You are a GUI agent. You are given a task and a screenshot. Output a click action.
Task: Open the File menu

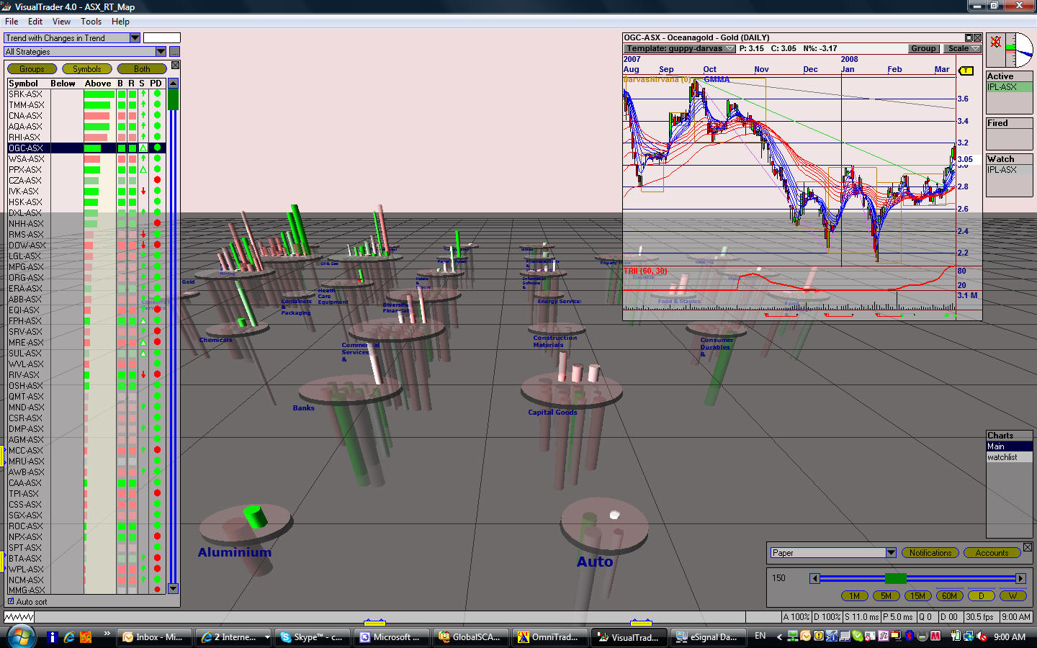point(12,22)
